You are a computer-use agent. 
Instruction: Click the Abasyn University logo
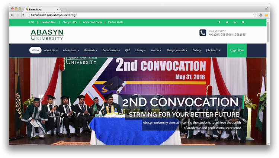click(x=47, y=35)
